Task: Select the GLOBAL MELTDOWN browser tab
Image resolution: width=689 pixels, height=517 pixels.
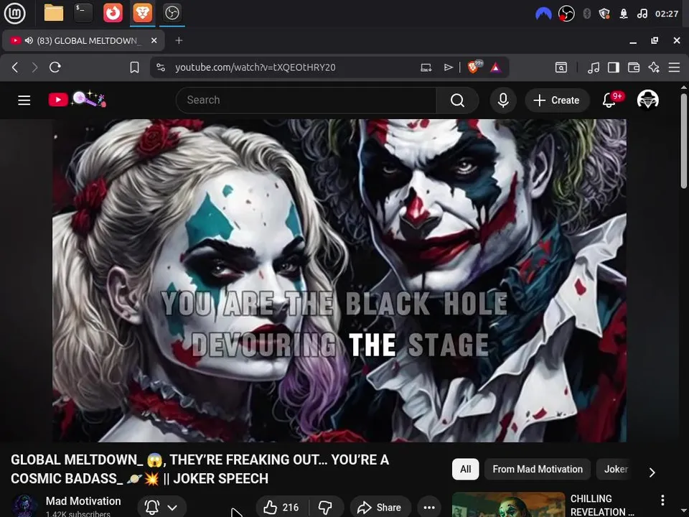Action: click(x=83, y=40)
